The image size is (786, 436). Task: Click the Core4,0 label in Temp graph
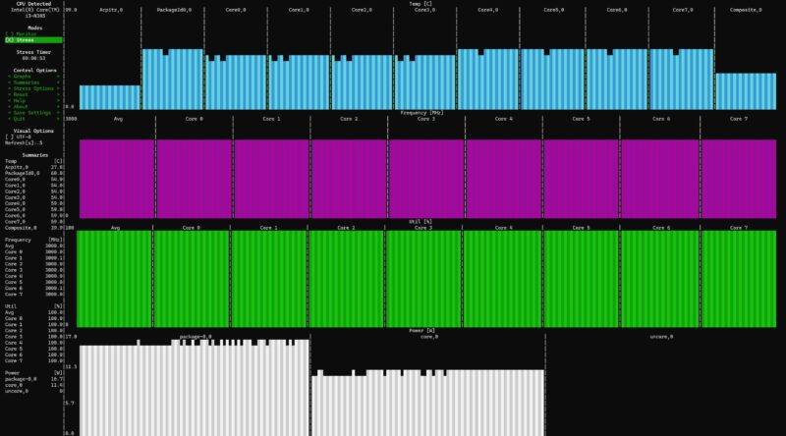(x=487, y=10)
